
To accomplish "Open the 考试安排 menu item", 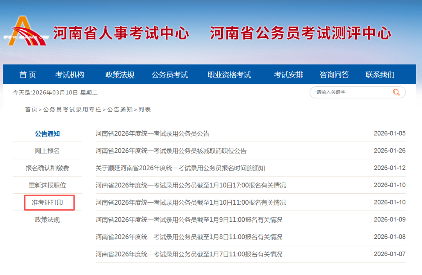I will (x=288, y=74).
